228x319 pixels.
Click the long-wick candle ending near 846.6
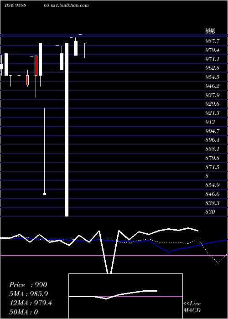coord(45,152)
